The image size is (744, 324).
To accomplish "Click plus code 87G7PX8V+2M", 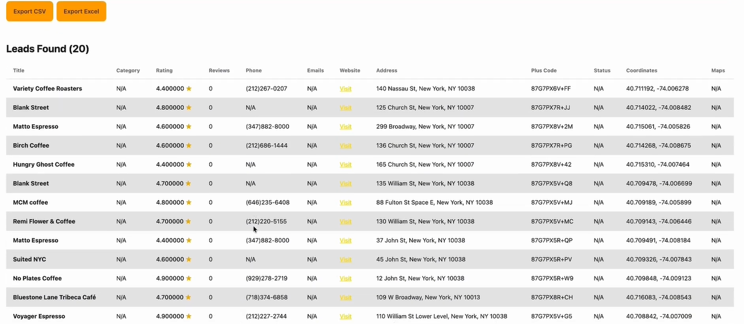I will [552, 126].
